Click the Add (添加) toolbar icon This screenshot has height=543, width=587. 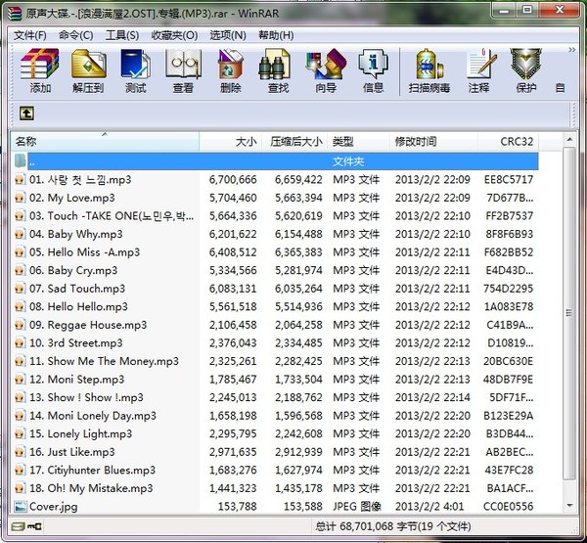[40, 70]
